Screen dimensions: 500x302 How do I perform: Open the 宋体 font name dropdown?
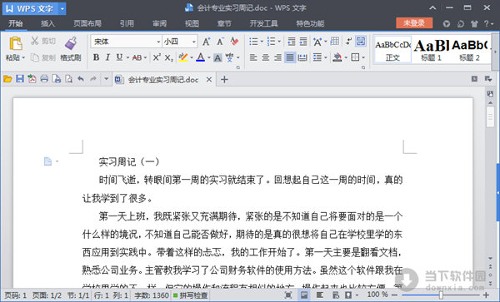[158, 42]
